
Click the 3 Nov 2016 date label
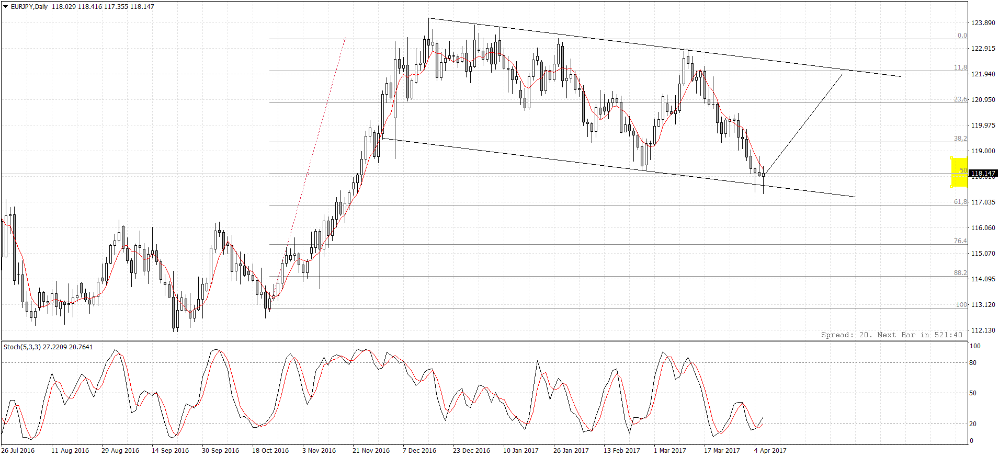click(319, 451)
